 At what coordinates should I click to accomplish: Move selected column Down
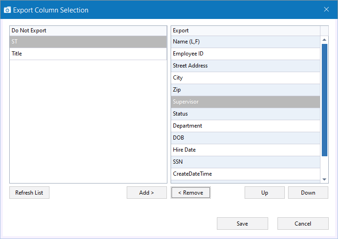pyautogui.click(x=308, y=192)
